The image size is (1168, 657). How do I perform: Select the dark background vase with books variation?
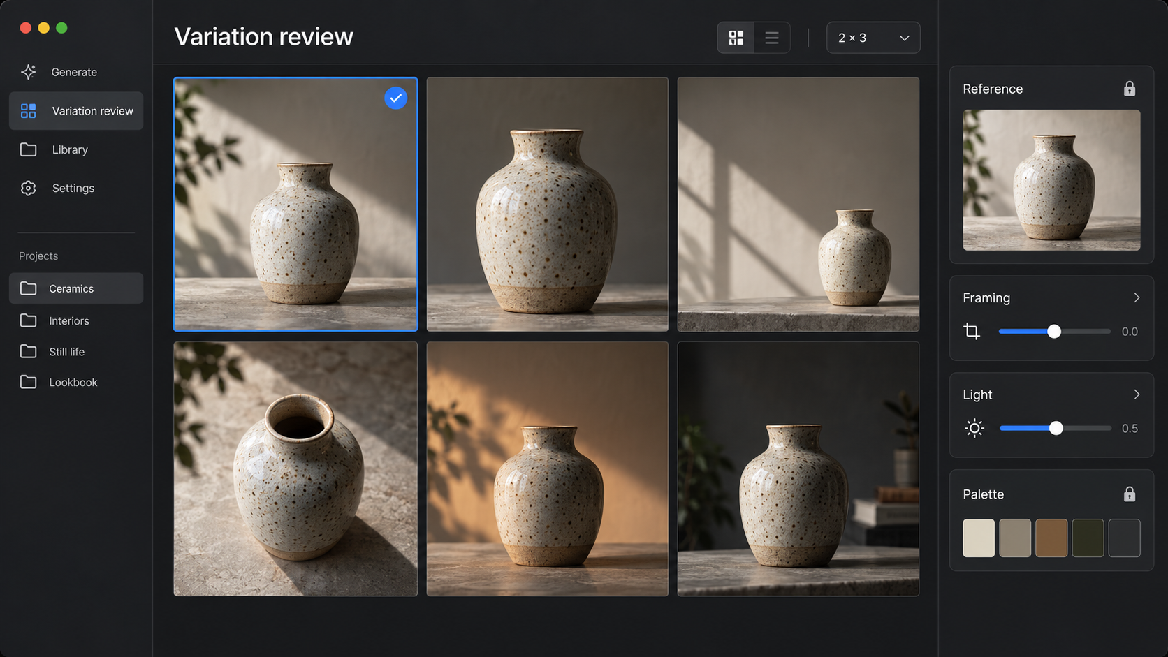(798, 468)
